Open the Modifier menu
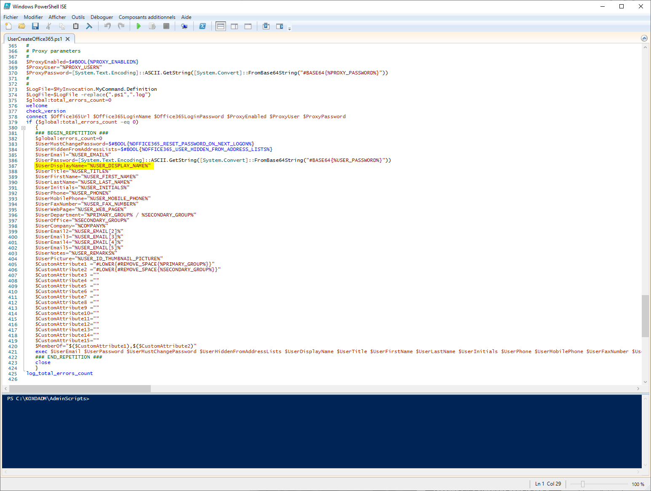 pos(33,17)
